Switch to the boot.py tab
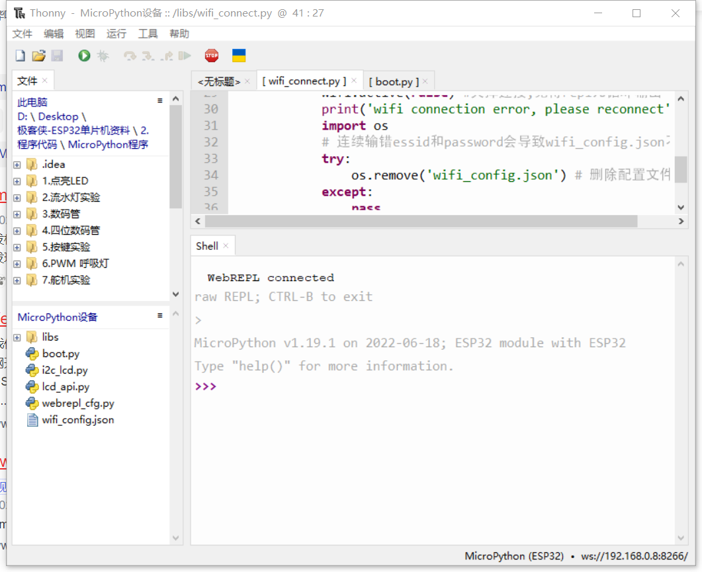 [394, 82]
